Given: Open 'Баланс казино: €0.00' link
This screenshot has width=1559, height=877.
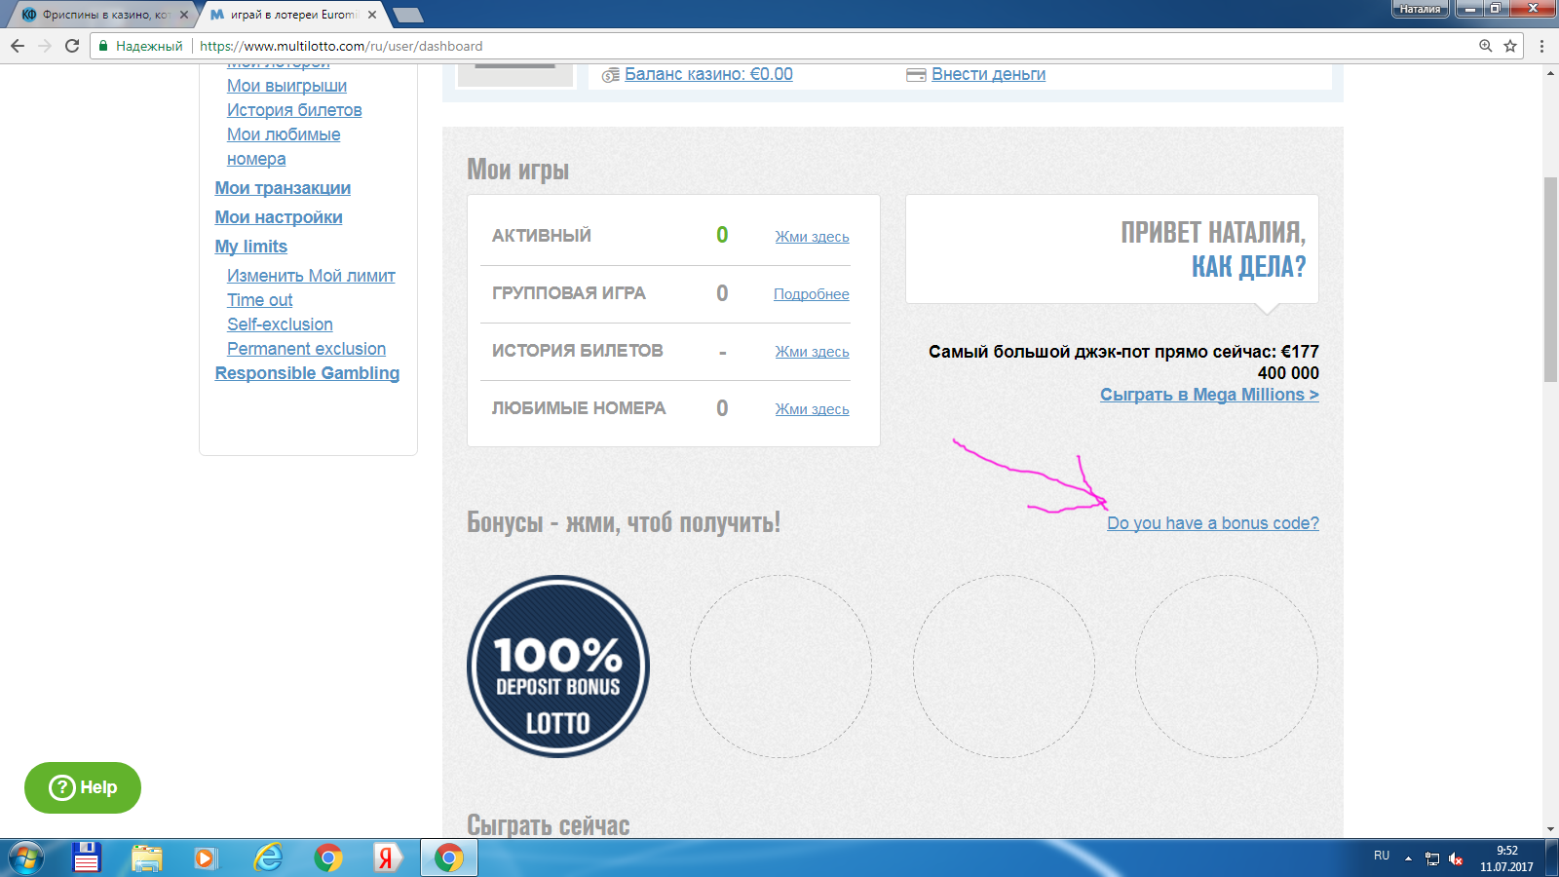Looking at the screenshot, I should 708,74.
